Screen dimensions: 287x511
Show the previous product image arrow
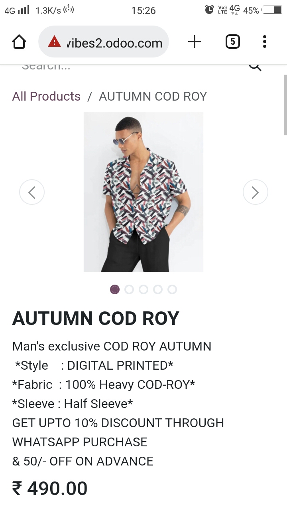click(32, 192)
